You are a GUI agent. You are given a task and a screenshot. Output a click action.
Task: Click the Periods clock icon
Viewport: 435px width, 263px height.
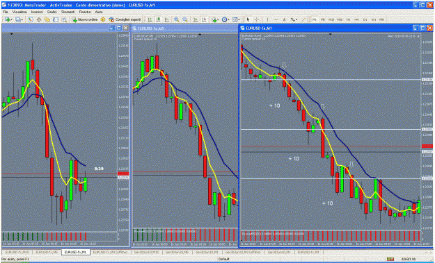pyautogui.click(x=224, y=19)
